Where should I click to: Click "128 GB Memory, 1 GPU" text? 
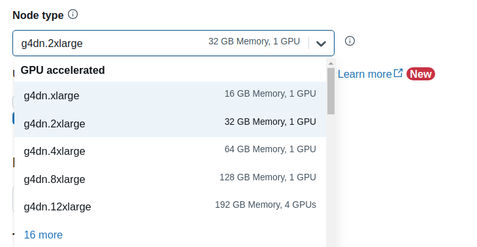click(268, 177)
